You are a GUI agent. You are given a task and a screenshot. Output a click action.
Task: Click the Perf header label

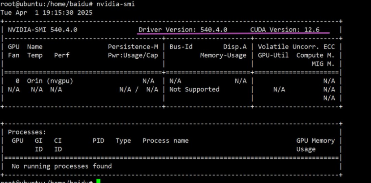click(62, 56)
